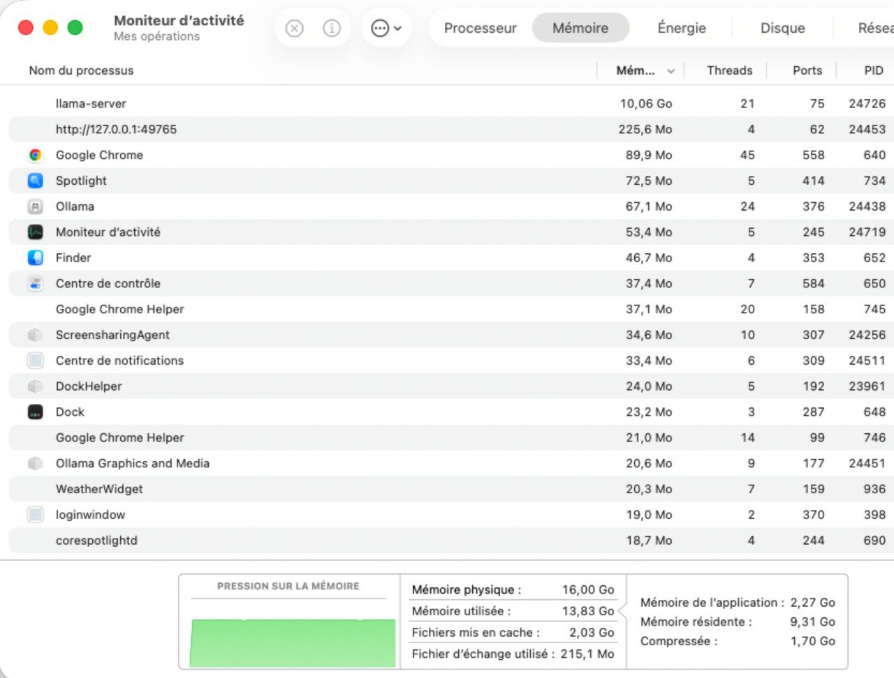Click the Spotlight magnifier icon
The width and height of the screenshot is (894, 678).
[x=35, y=181]
